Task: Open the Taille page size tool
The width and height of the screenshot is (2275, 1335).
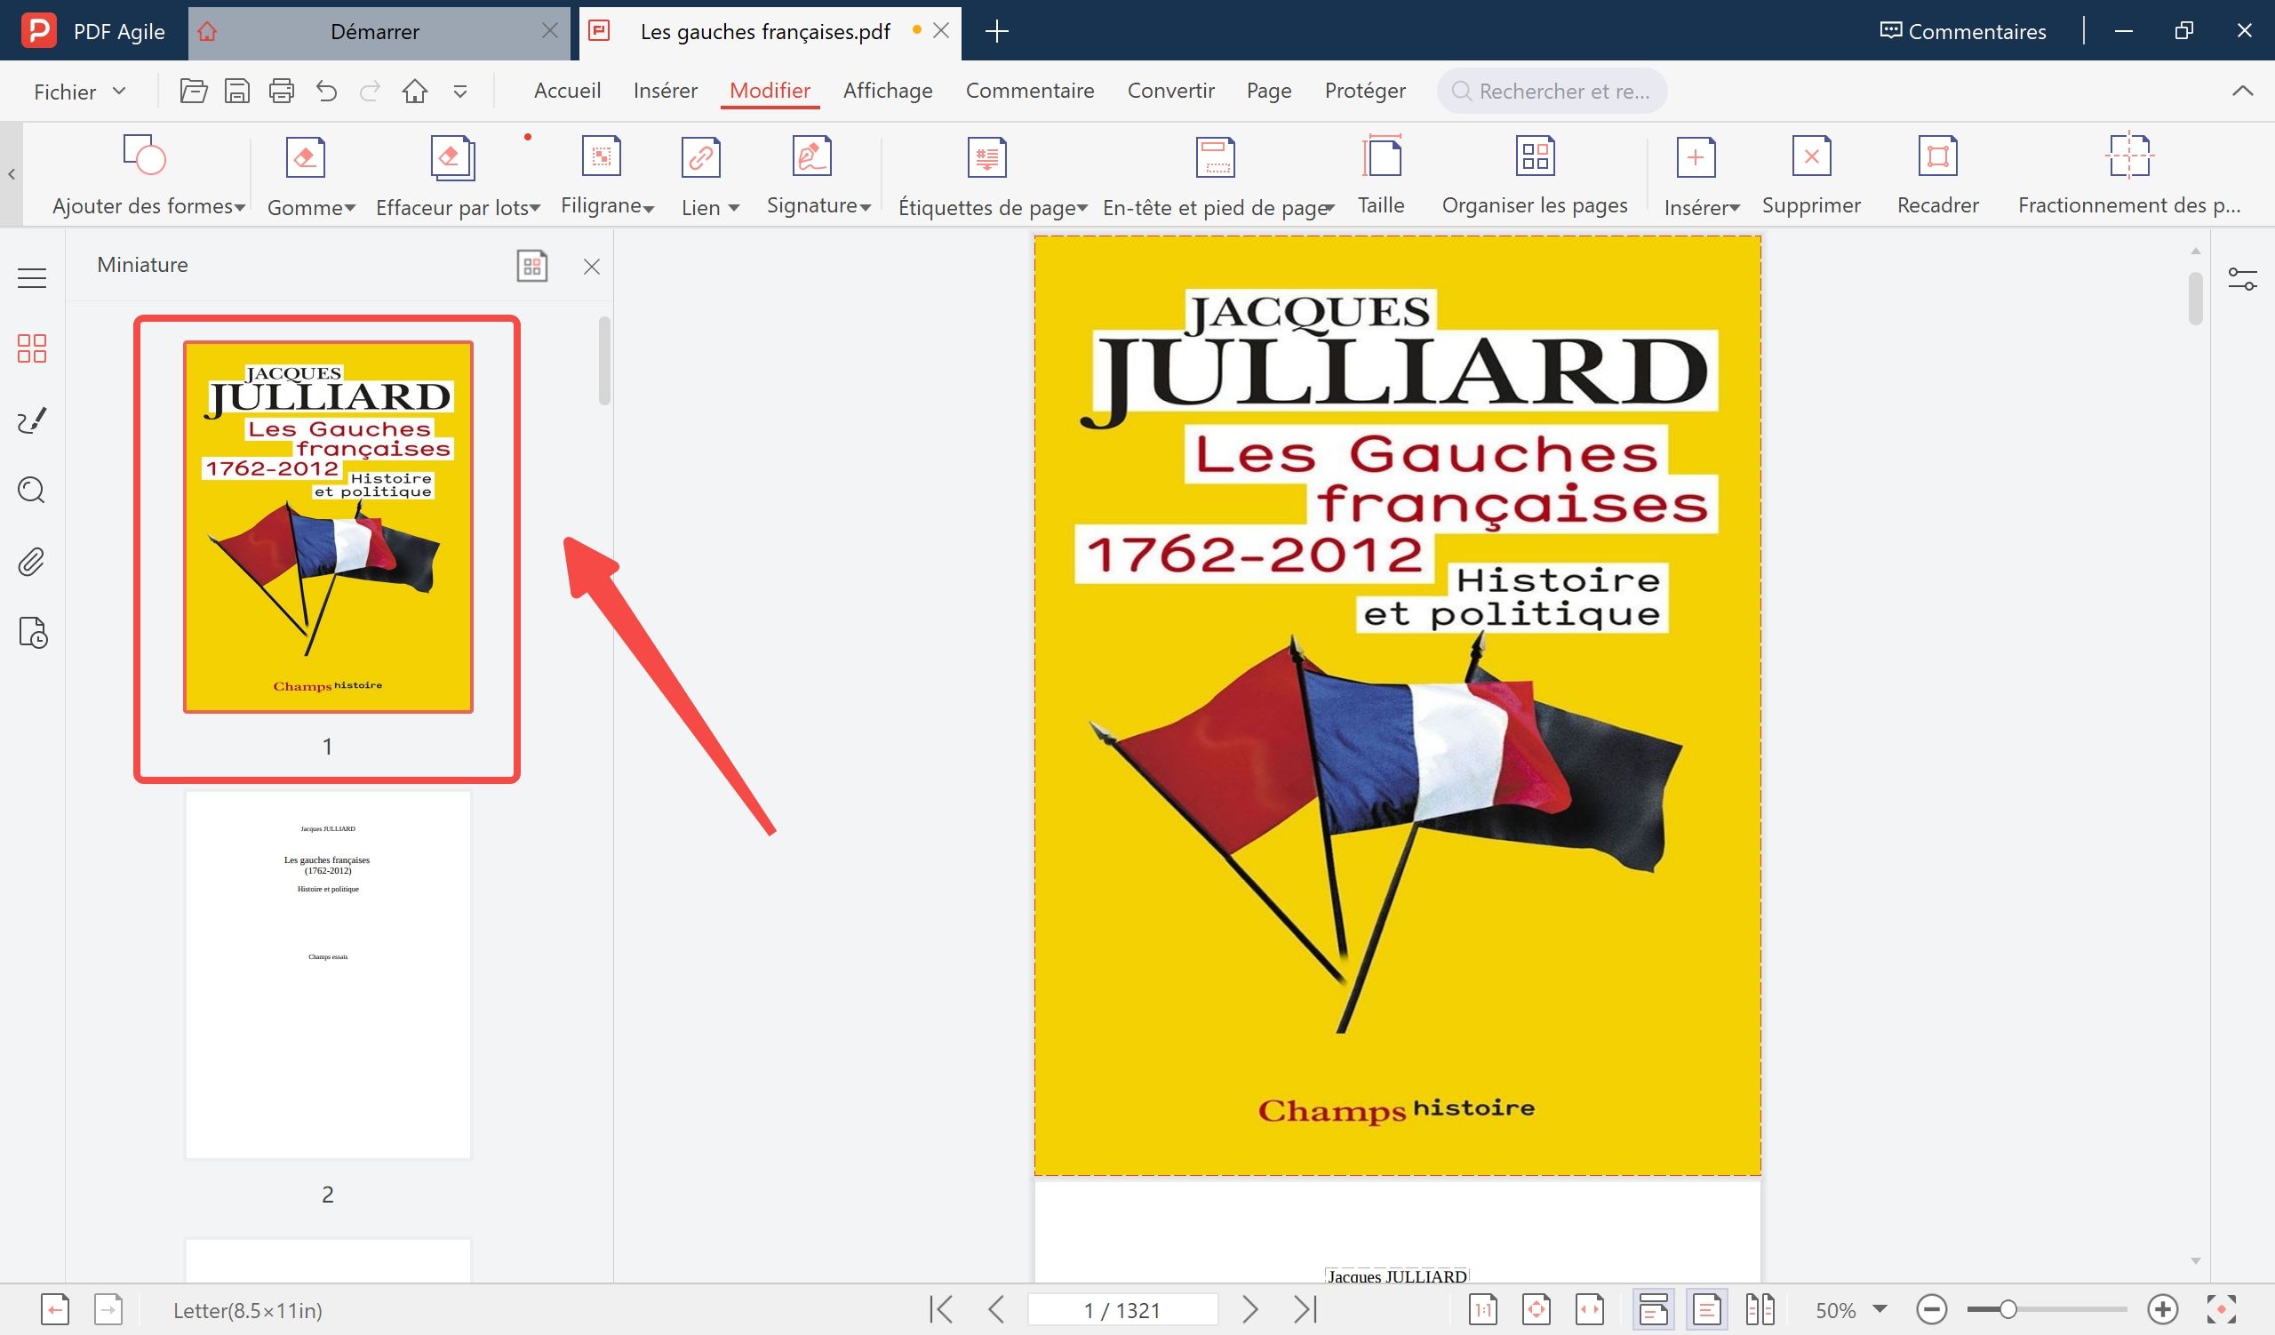Action: tap(1381, 176)
